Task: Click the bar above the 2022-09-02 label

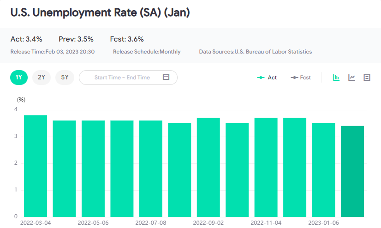Action: (208, 168)
